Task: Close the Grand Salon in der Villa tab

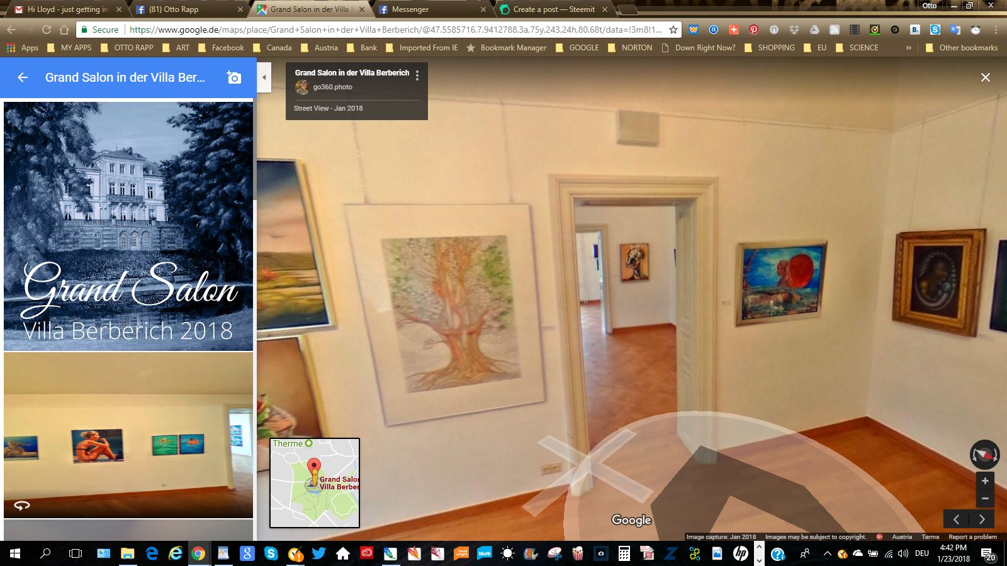Action: click(x=362, y=9)
